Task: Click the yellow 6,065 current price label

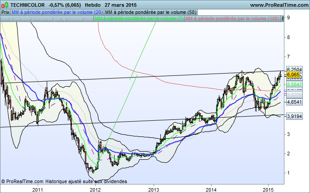Action: coord(293,75)
